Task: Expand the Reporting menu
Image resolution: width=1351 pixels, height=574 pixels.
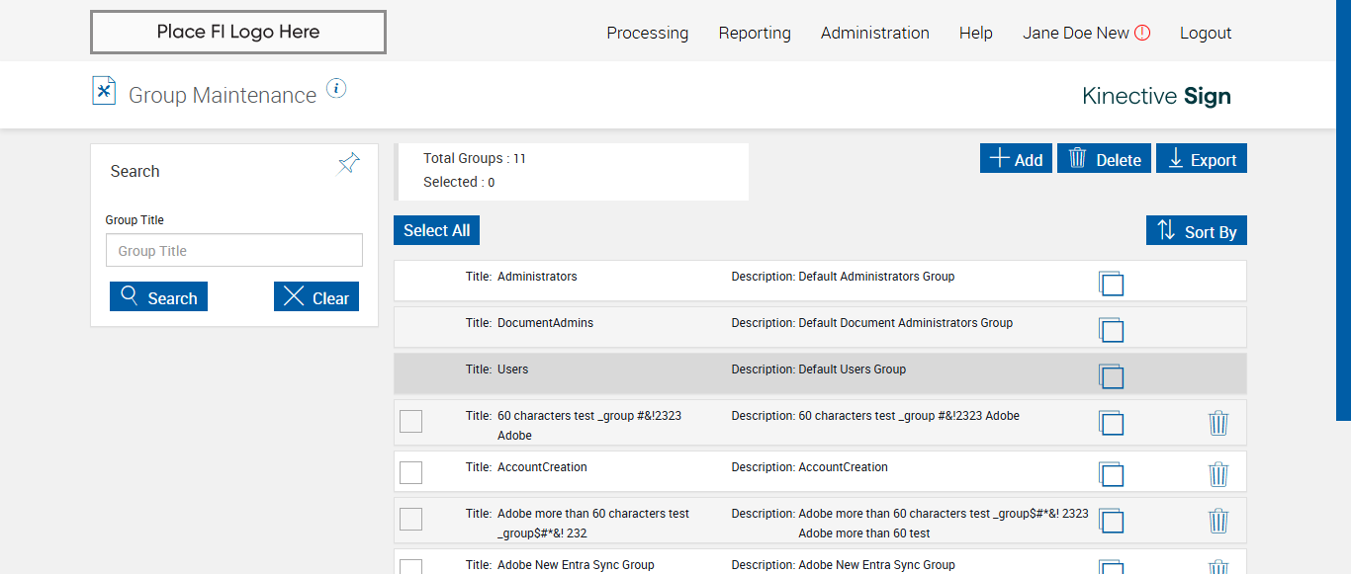Action: point(755,33)
